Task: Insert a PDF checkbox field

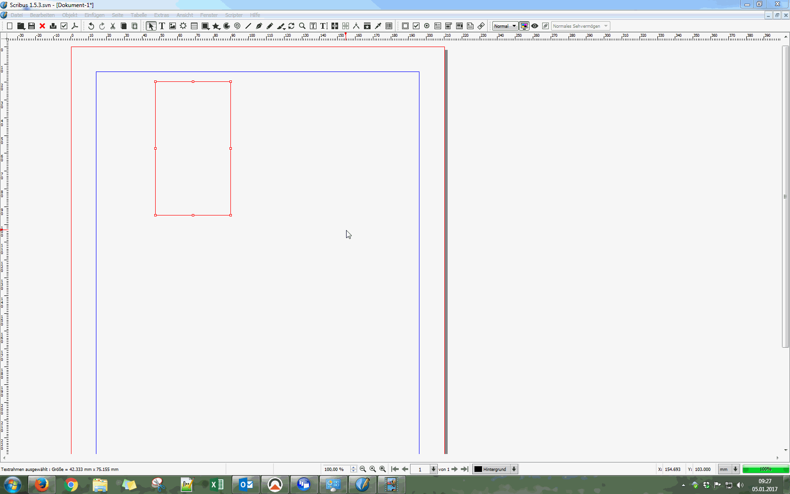Action: (x=416, y=26)
